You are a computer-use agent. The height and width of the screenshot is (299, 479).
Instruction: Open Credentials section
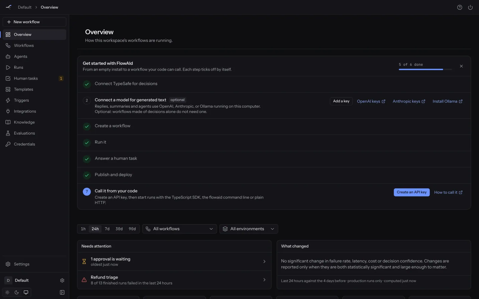[34, 144]
